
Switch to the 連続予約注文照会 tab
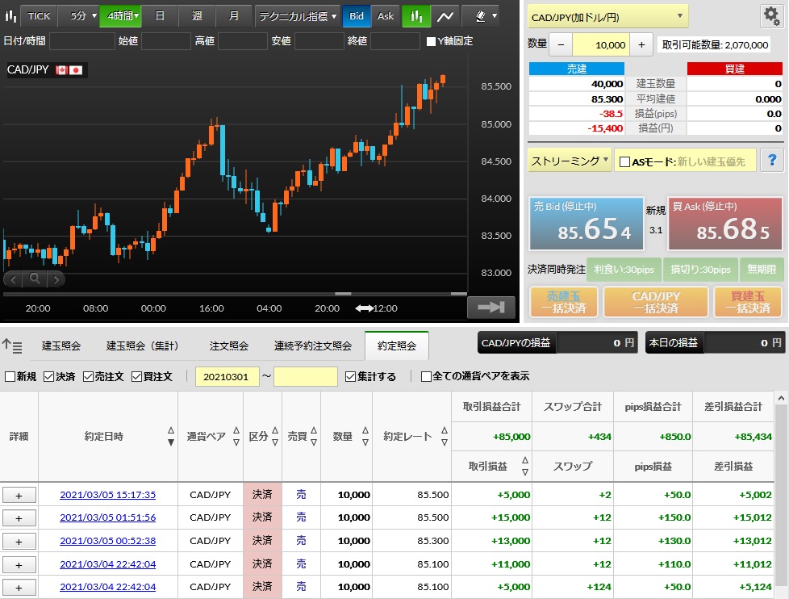312,346
